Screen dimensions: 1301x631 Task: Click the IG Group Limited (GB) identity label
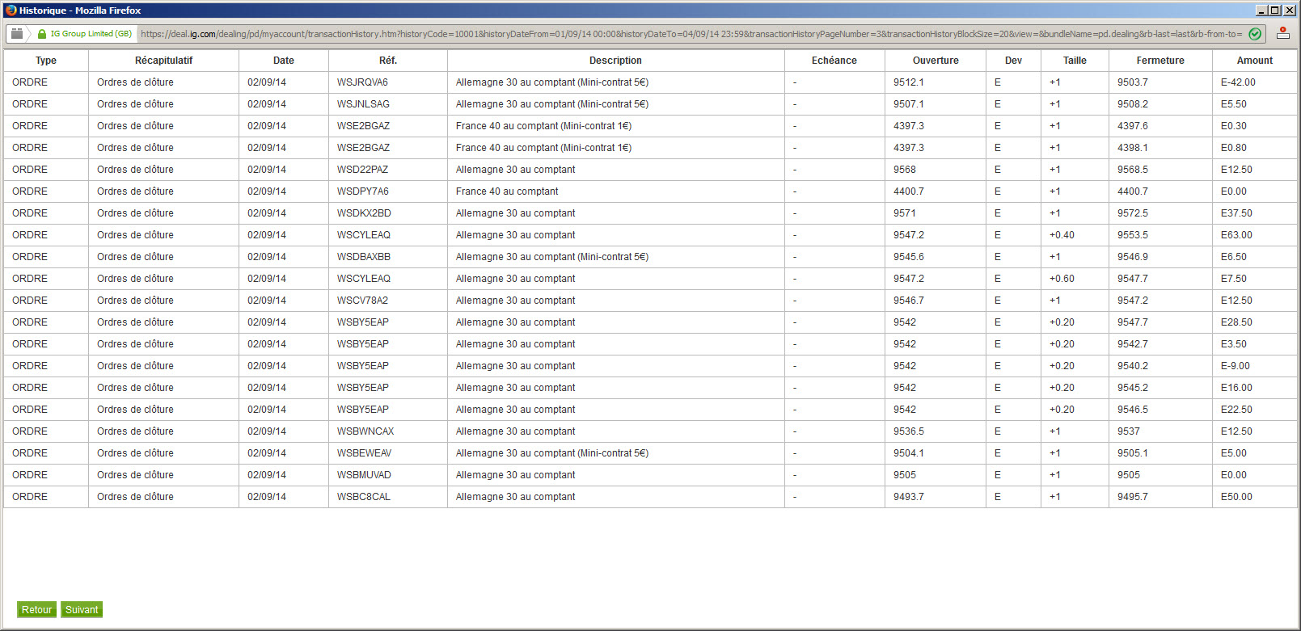click(x=91, y=34)
